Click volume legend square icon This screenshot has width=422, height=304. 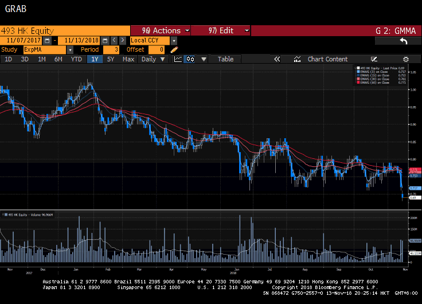point(6,215)
